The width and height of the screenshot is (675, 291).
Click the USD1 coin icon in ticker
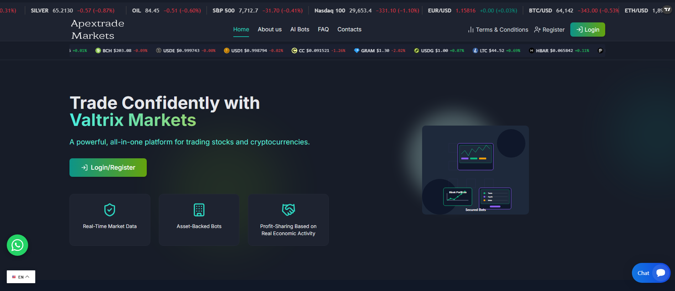pos(227,51)
